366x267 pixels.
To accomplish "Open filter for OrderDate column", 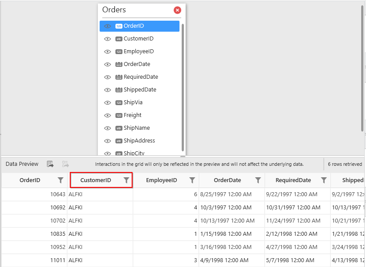I will coord(258,180).
